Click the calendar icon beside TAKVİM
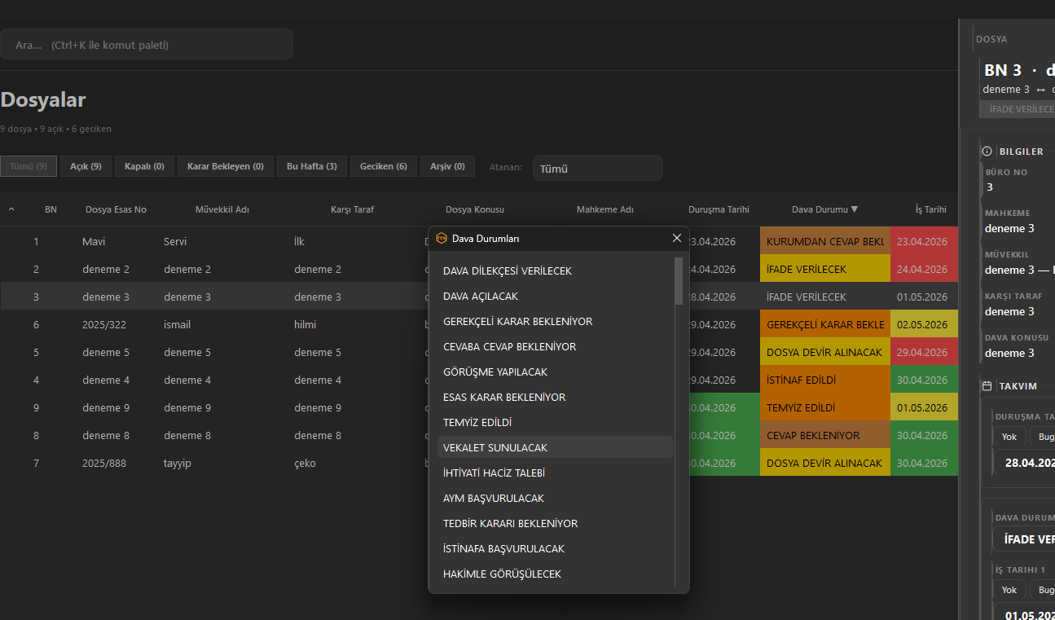1055x620 pixels. tap(987, 386)
